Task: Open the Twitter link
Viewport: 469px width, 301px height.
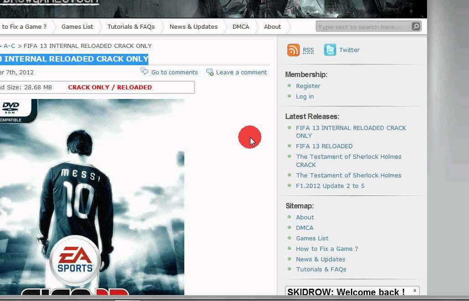Action: click(349, 50)
